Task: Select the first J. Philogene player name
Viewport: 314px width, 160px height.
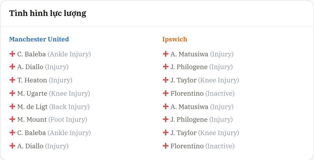Action: click(x=189, y=67)
